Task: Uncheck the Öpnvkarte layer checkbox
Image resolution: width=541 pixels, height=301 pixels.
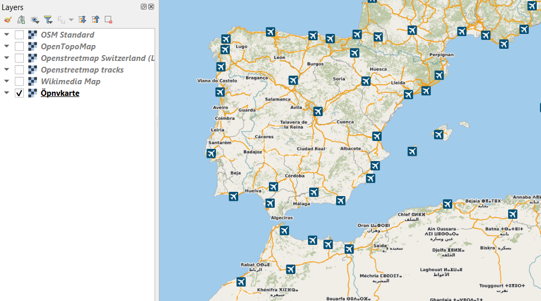Action: tap(19, 93)
